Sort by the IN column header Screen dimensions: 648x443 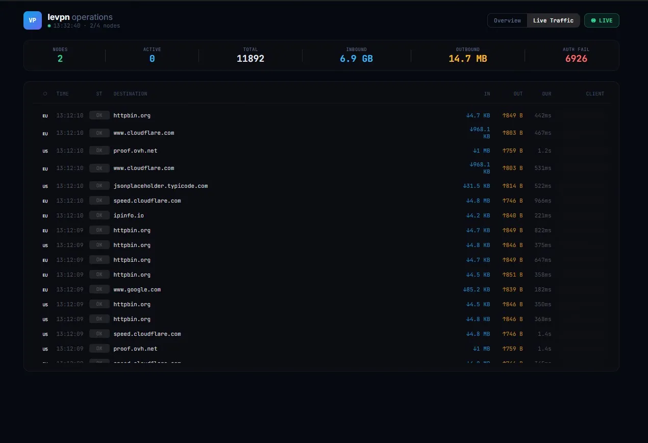487,94
